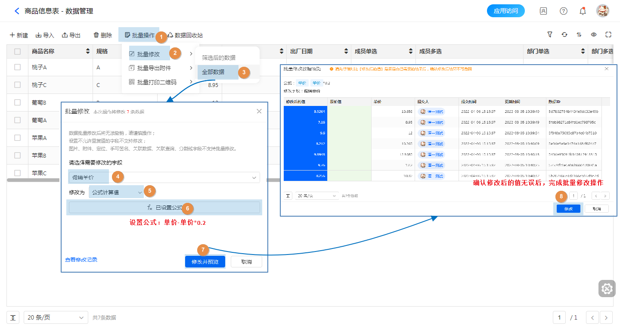Open the floating settings gear icon
This screenshot has width=620, height=326.
point(607,289)
